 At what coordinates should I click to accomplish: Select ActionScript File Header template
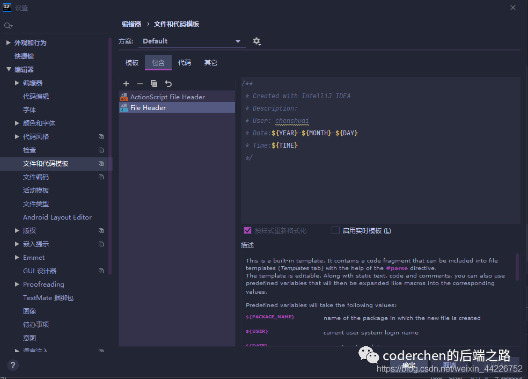click(177, 97)
